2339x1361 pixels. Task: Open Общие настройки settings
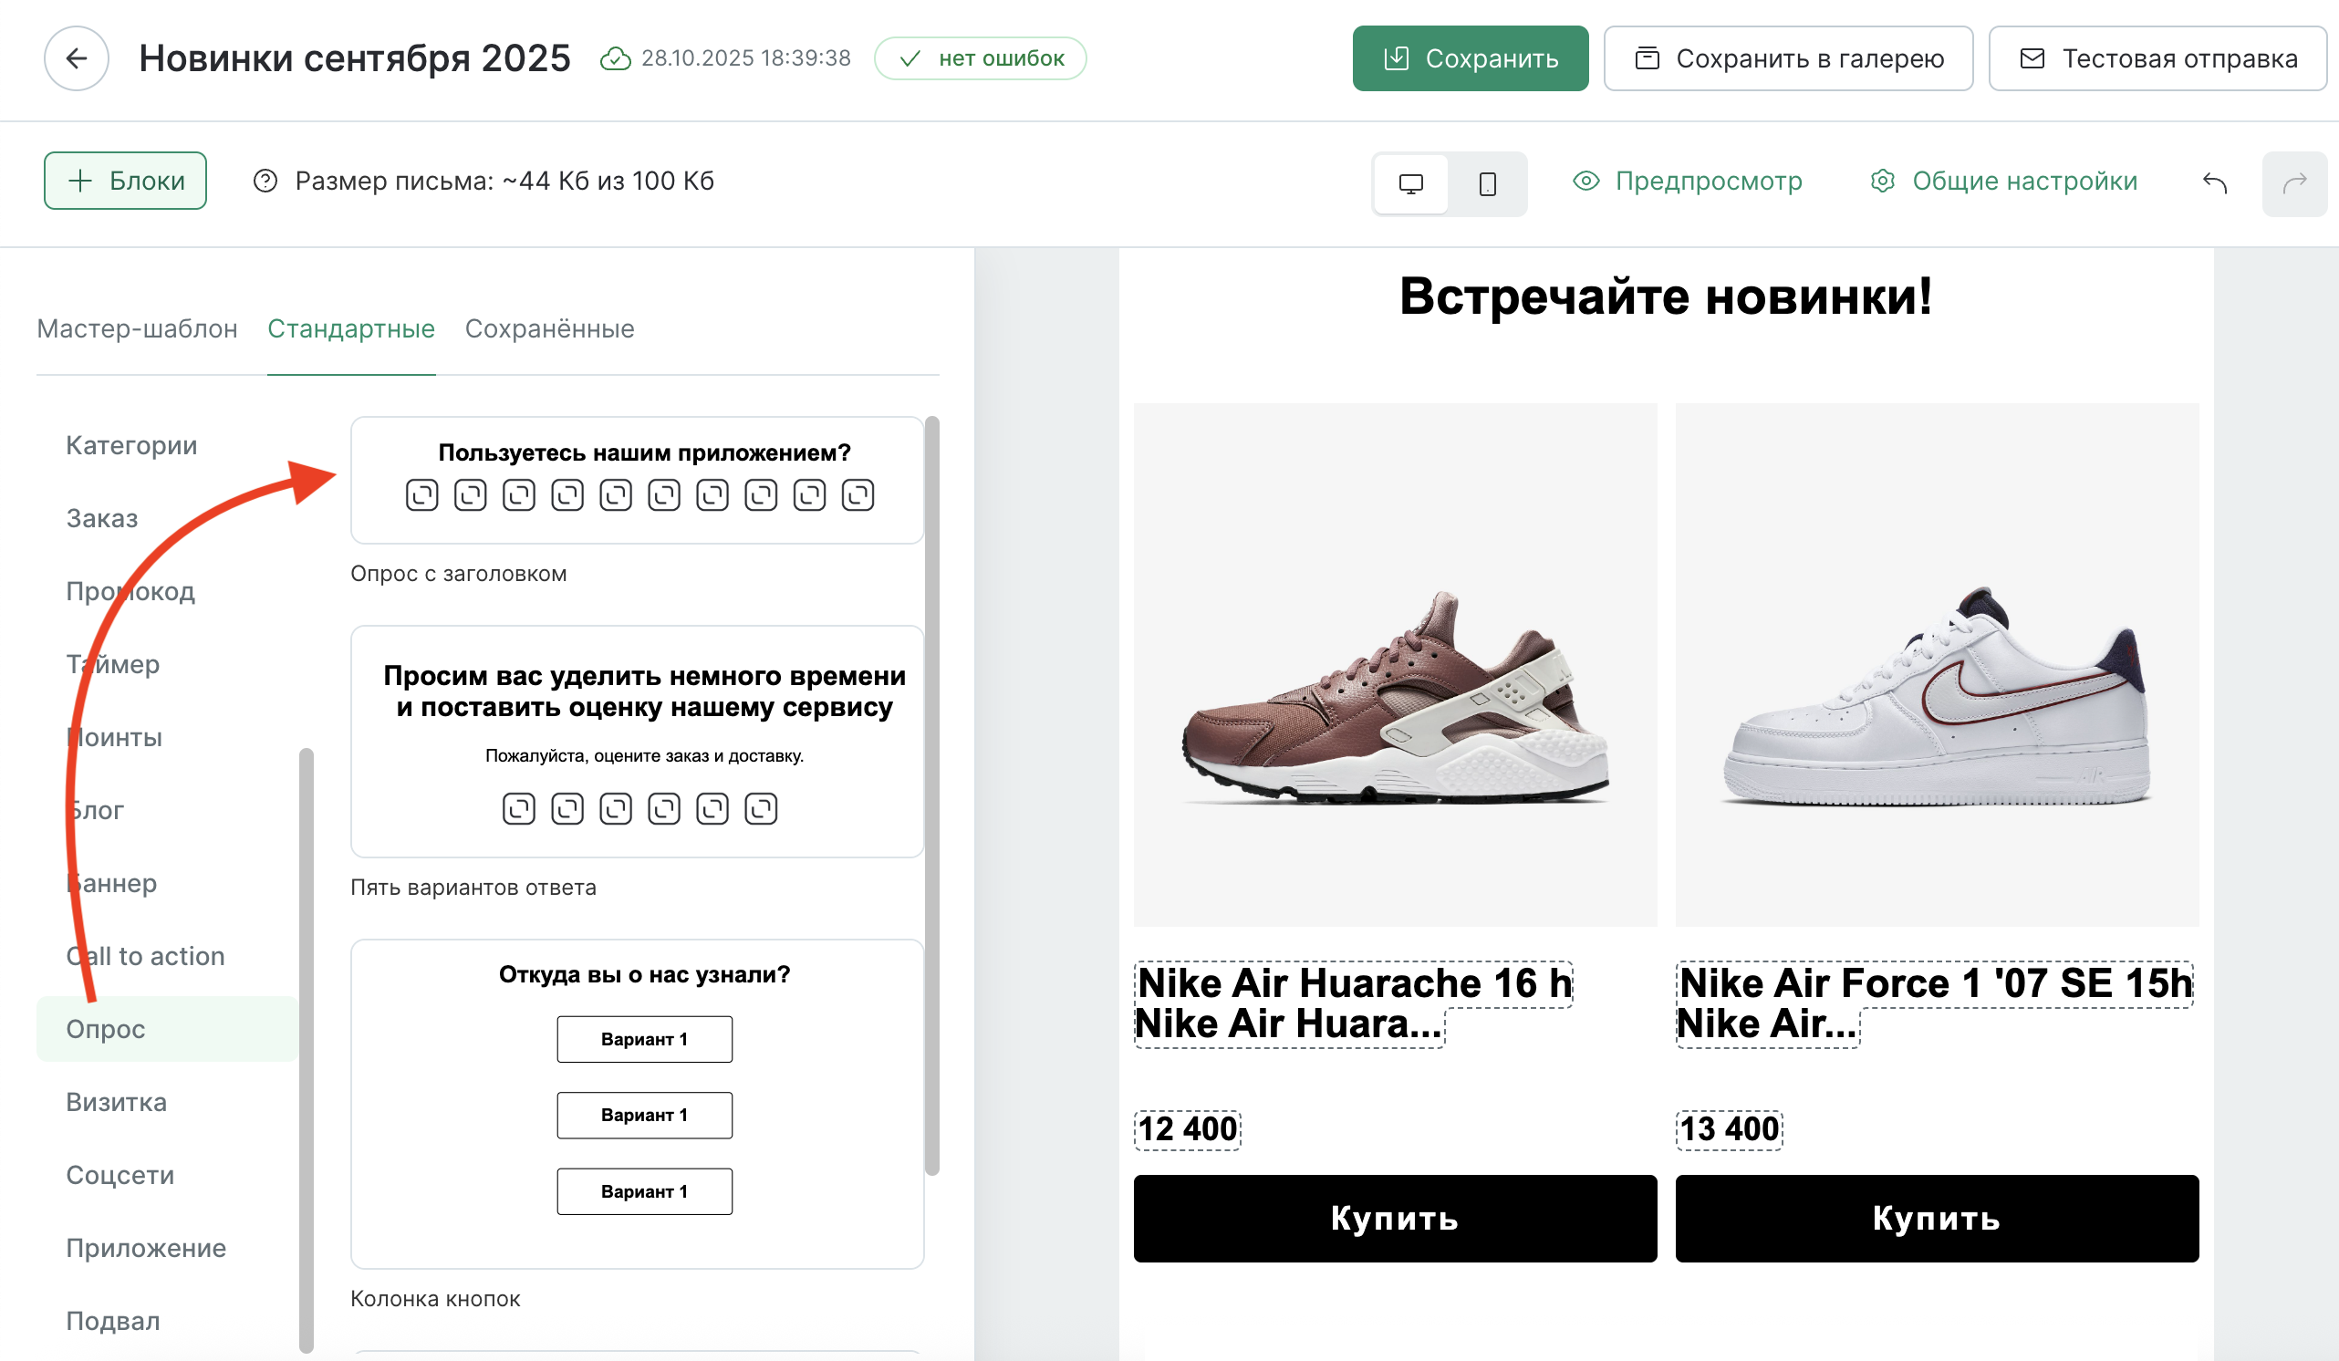click(2003, 181)
